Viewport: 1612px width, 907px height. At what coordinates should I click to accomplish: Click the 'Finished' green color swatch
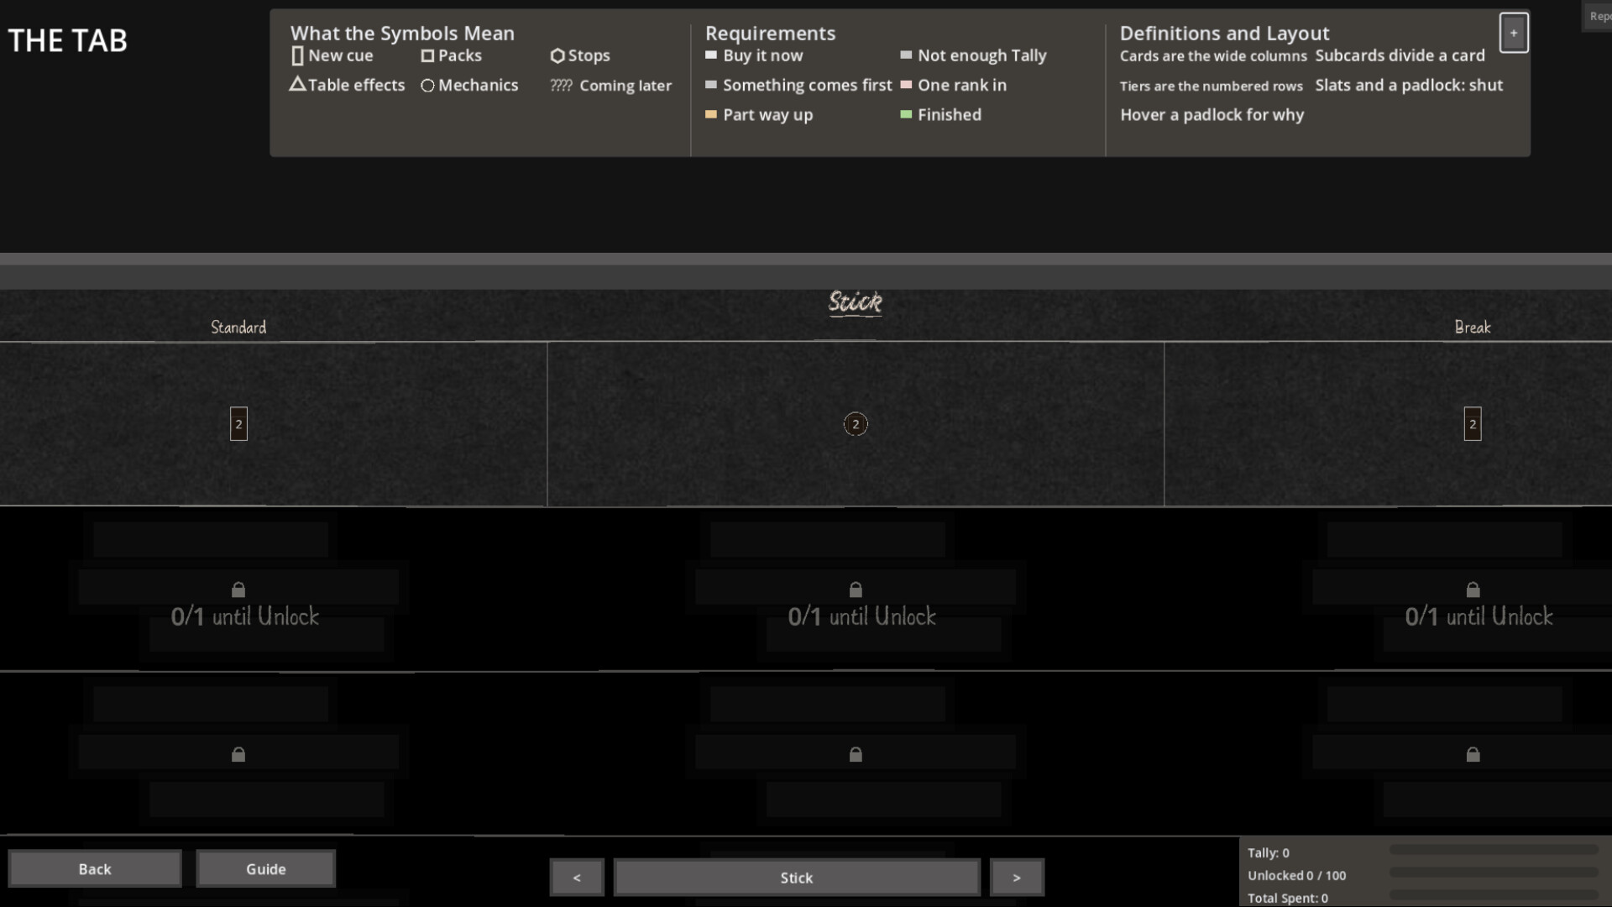pyautogui.click(x=906, y=114)
